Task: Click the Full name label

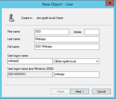Action: pyautogui.click(x=14, y=47)
